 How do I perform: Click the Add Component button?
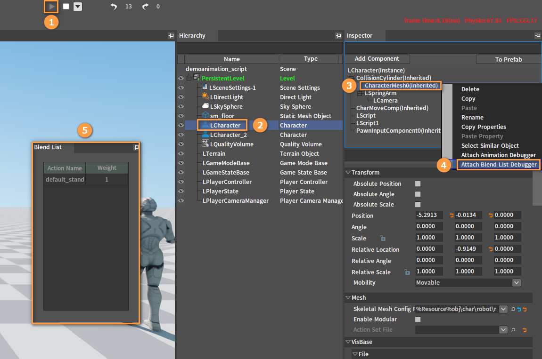click(377, 59)
